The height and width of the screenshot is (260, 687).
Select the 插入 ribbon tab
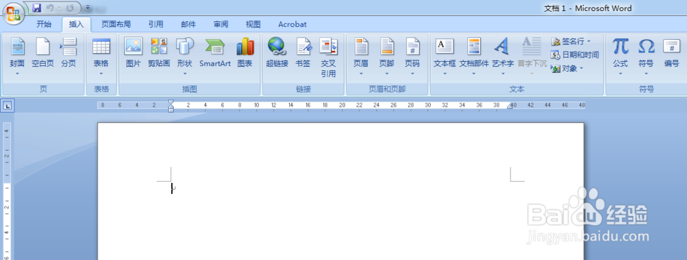click(x=76, y=24)
